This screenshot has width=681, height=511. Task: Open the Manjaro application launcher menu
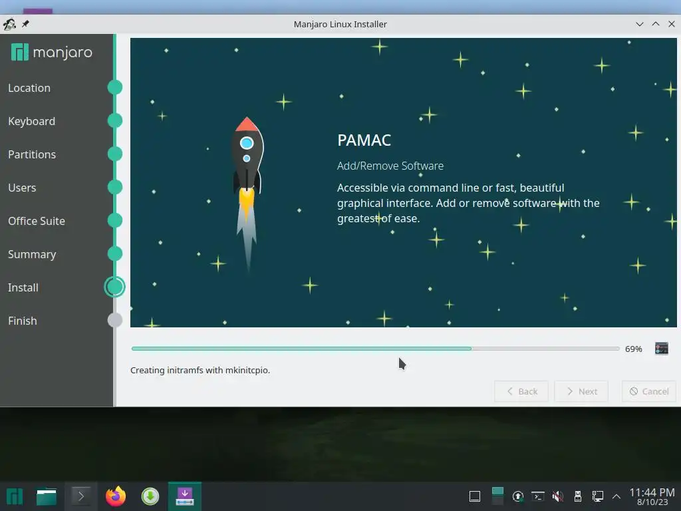click(x=15, y=496)
